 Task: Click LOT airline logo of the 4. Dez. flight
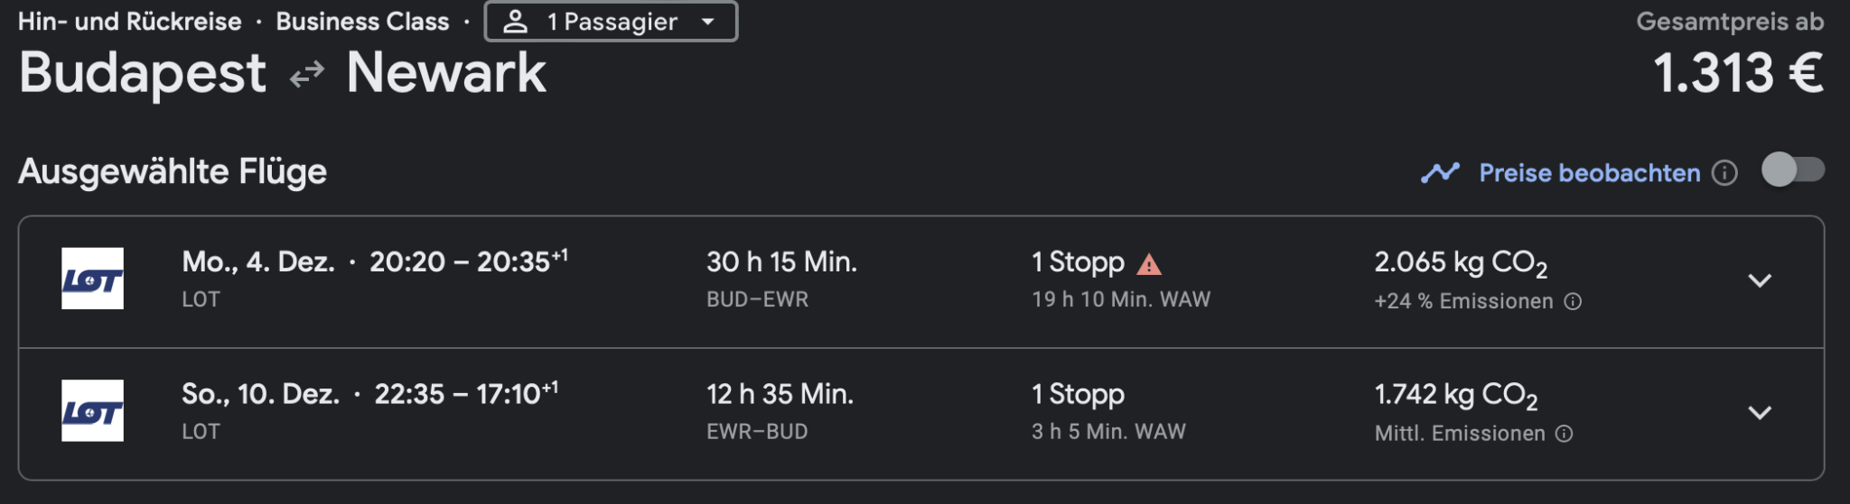click(x=92, y=279)
